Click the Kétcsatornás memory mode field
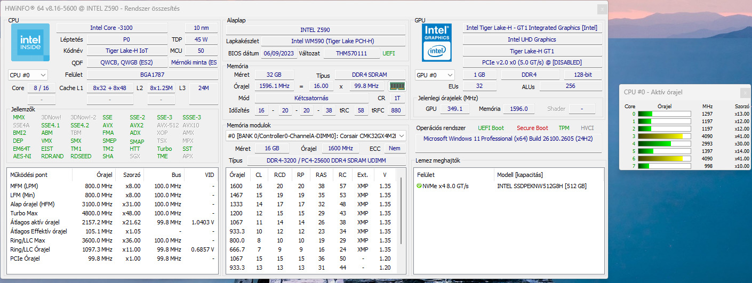The image size is (752, 283). point(311,98)
